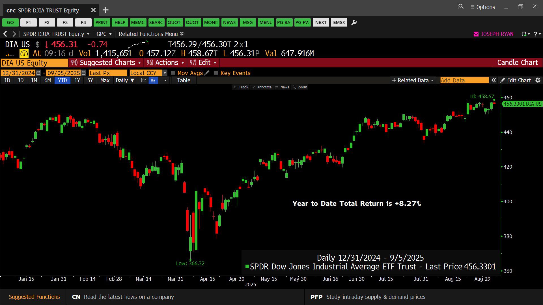Viewport: 543px width, 305px height.
Task: Open the Daily periodicity dropdown
Action: click(125, 80)
